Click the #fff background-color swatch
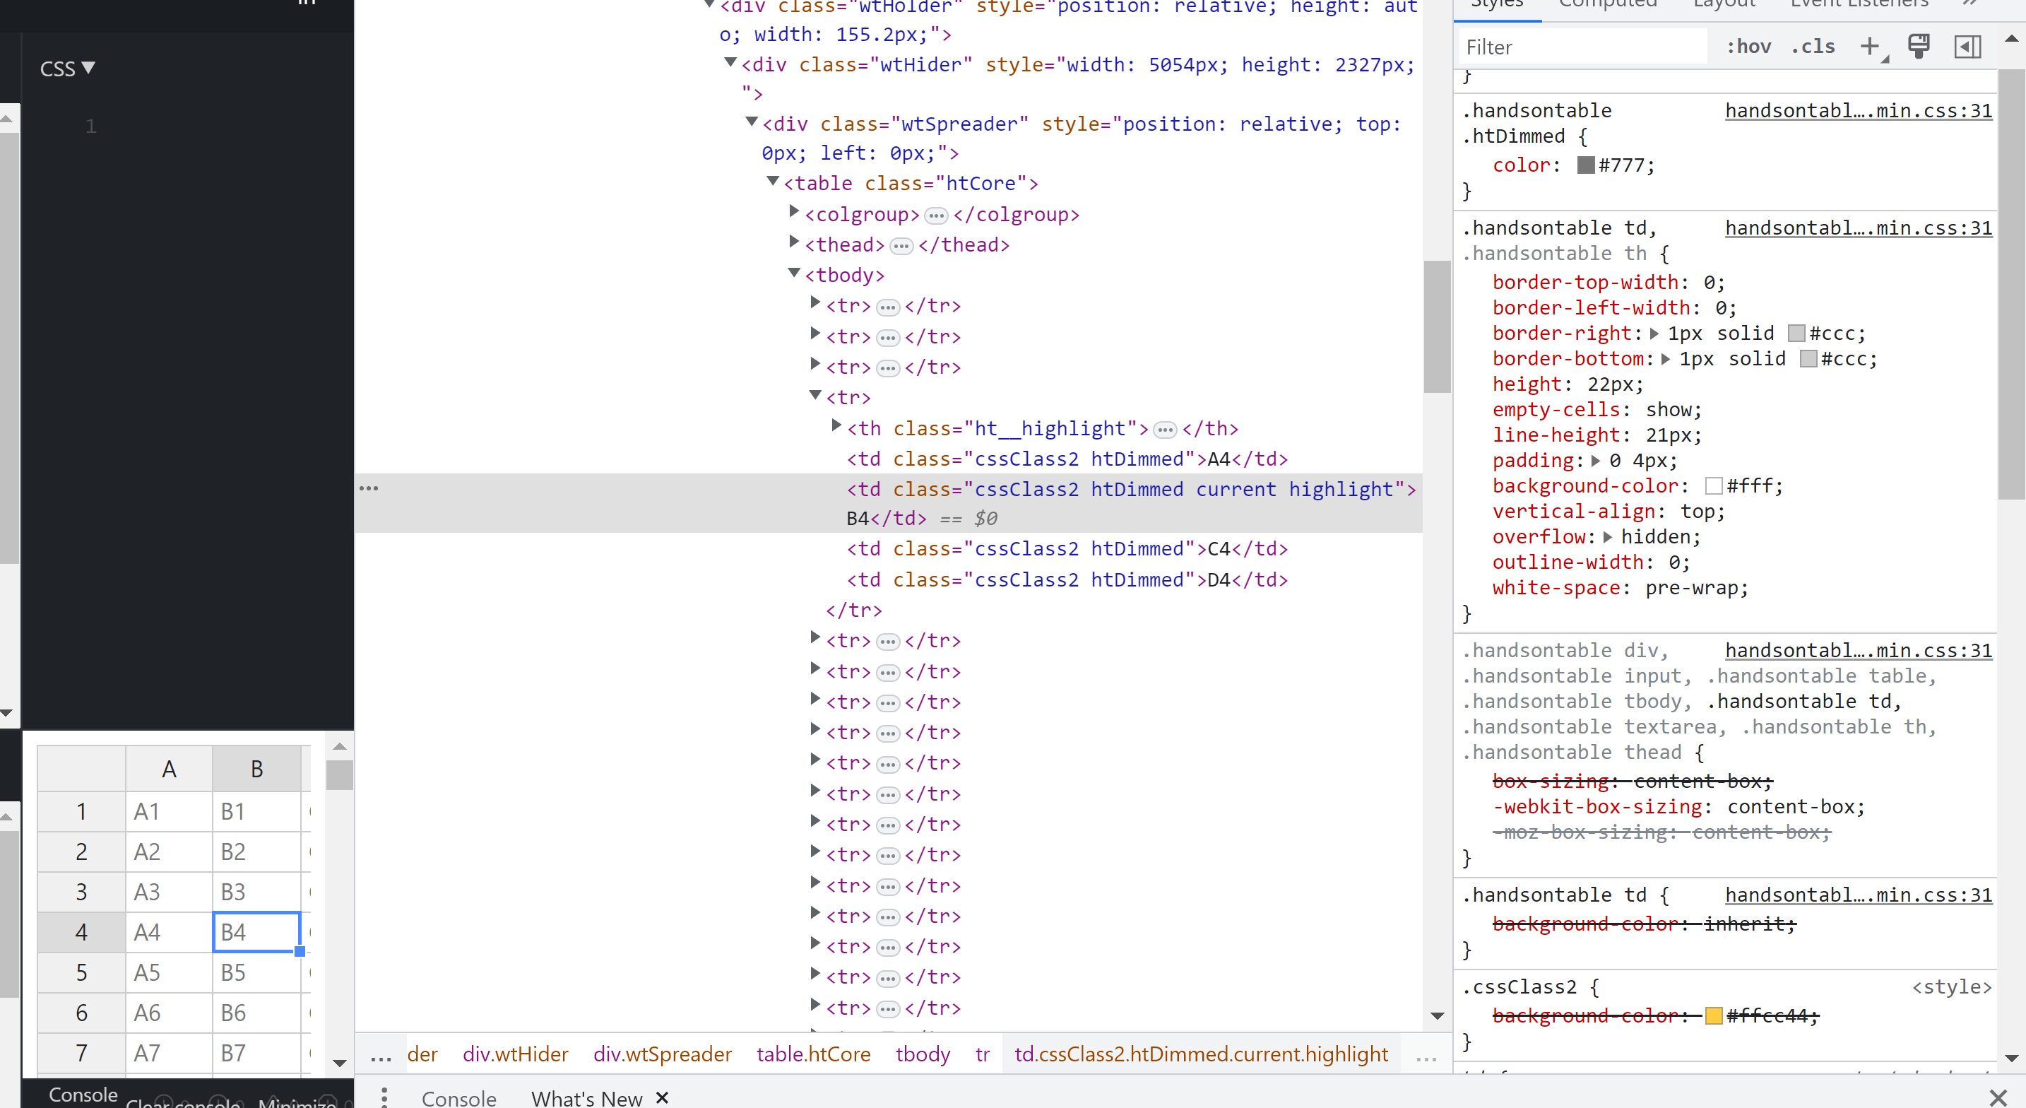This screenshot has height=1108, width=2026. click(1714, 486)
